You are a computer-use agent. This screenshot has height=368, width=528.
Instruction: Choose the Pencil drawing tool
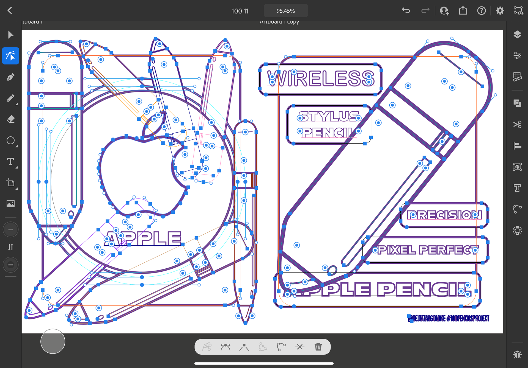(x=10, y=98)
